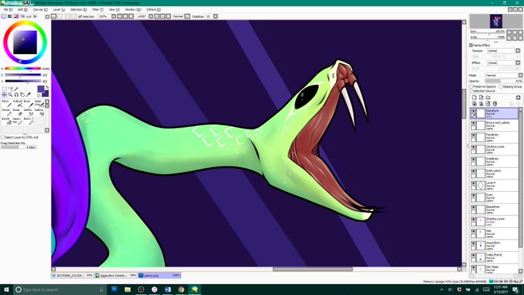524x295 pixels.
Task: Select the Pencil brush tool
Action: coord(6,103)
